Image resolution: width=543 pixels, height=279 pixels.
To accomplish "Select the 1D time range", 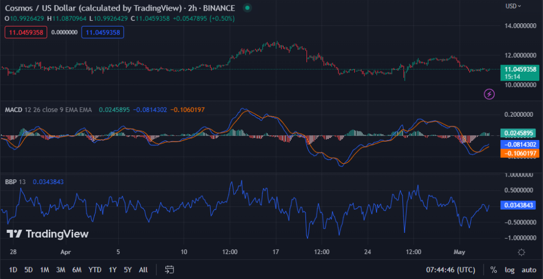I will 13,269.
